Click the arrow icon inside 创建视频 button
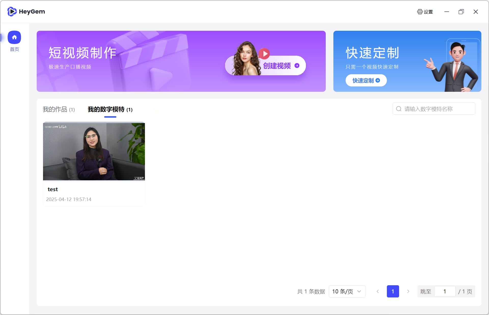 click(x=297, y=66)
